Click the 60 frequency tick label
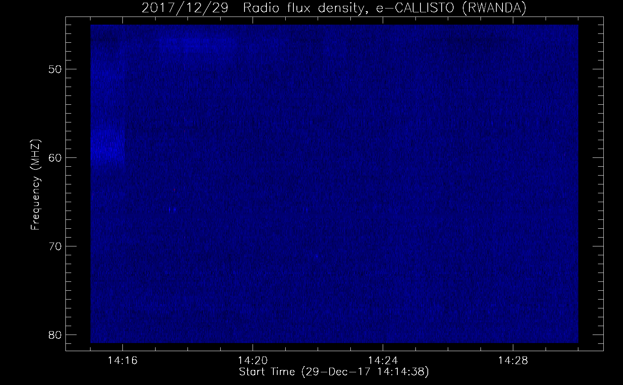 pyautogui.click(x=54, y=157)
